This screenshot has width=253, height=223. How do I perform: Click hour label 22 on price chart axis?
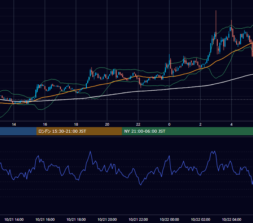point(138,125)
